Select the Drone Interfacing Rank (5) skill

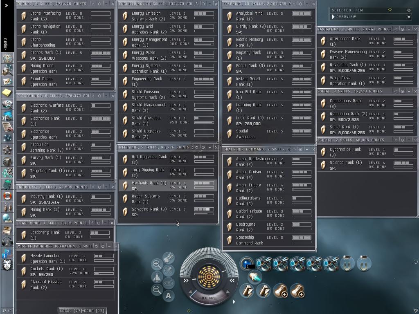[x=65, y=16]
